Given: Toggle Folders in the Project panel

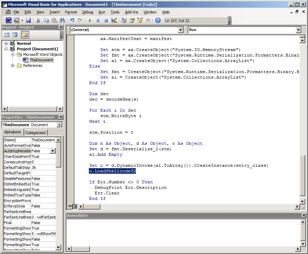Looking at the screenshot, I should [25, 35].
